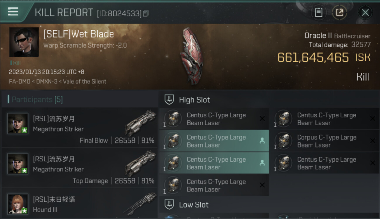Open 末日轻语 Hound III participant portrait
The height and width of the screenshot is (219, 380).
(x=18, y=204)
